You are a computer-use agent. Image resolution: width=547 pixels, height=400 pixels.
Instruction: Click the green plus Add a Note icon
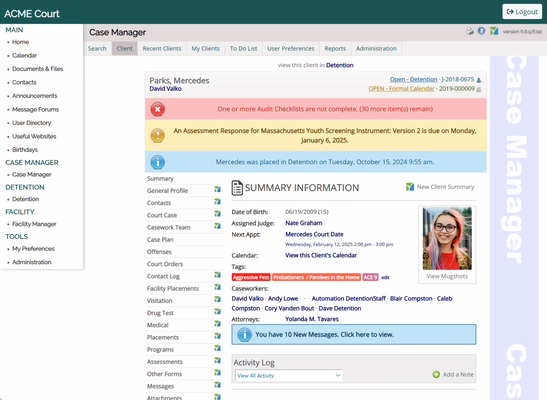tap(436, 375)
